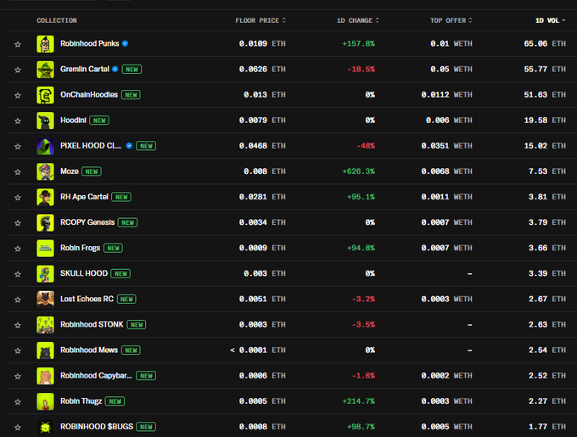Click ROBINHOOD $BUGS avatar
The width and height of the screenshot is (577, 437).
coord(45,427)
